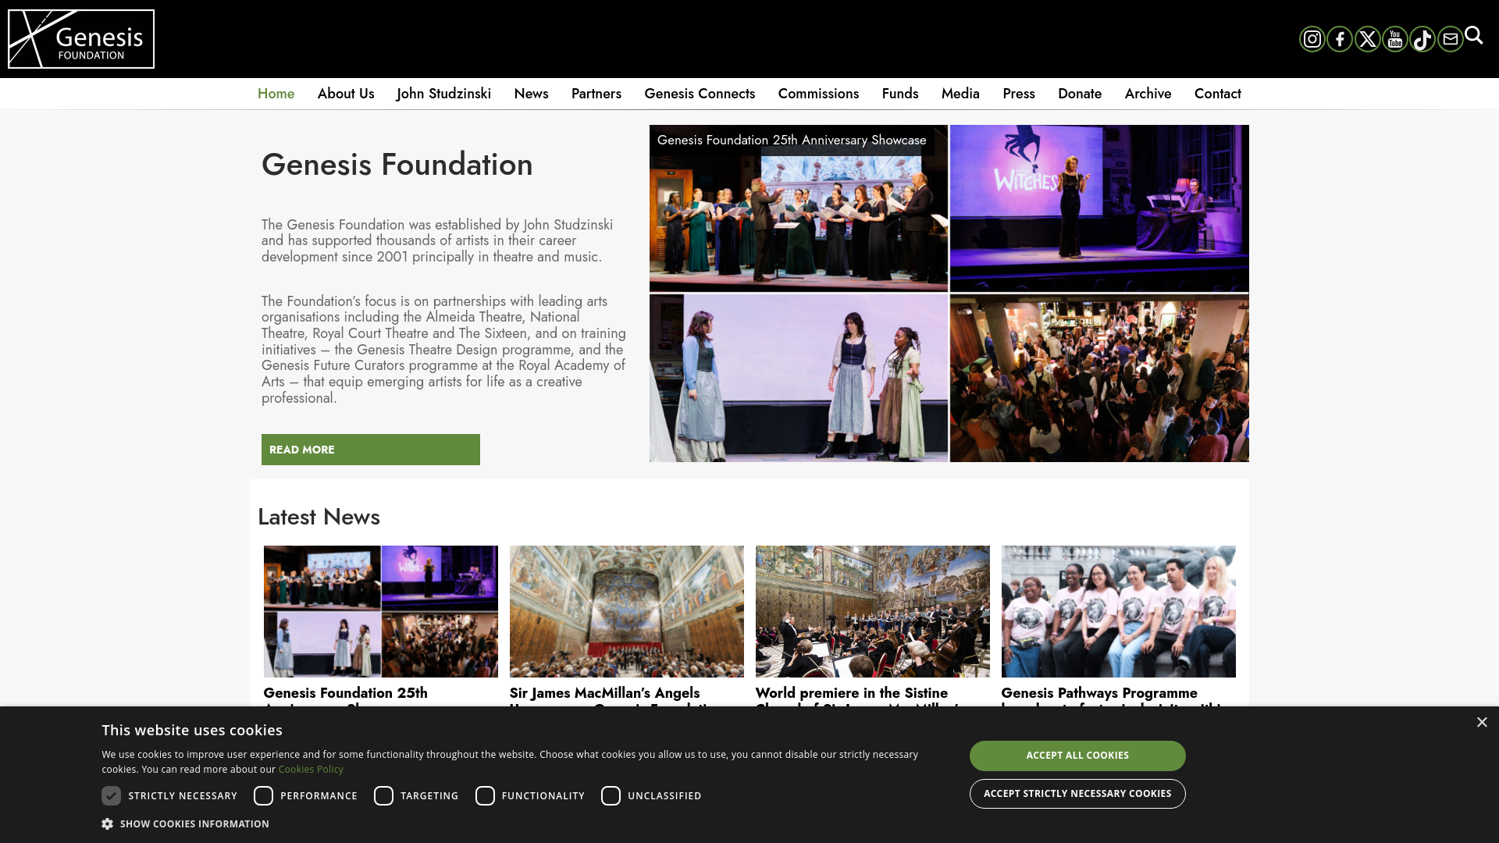Open the News menu item
The image size is (1499, 843).
[531, 94]
